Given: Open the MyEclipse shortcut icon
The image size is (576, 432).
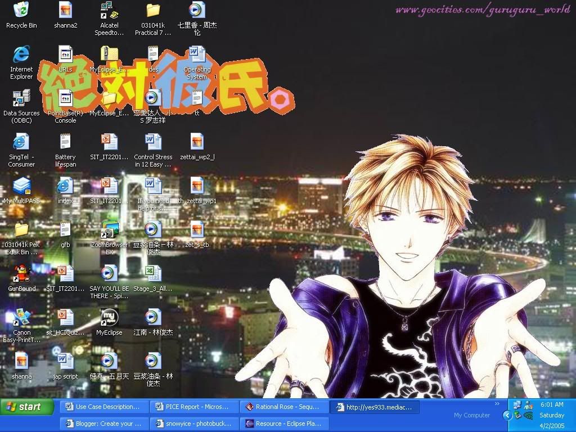Looking at the screenshot, I should [x=109, y=318].
